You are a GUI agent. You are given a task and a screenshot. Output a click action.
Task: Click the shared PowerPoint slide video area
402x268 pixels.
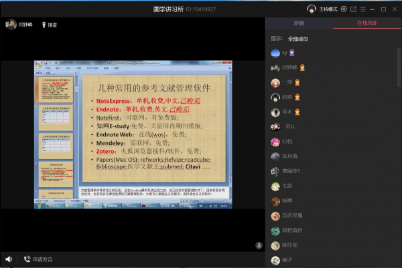(133, 134)
